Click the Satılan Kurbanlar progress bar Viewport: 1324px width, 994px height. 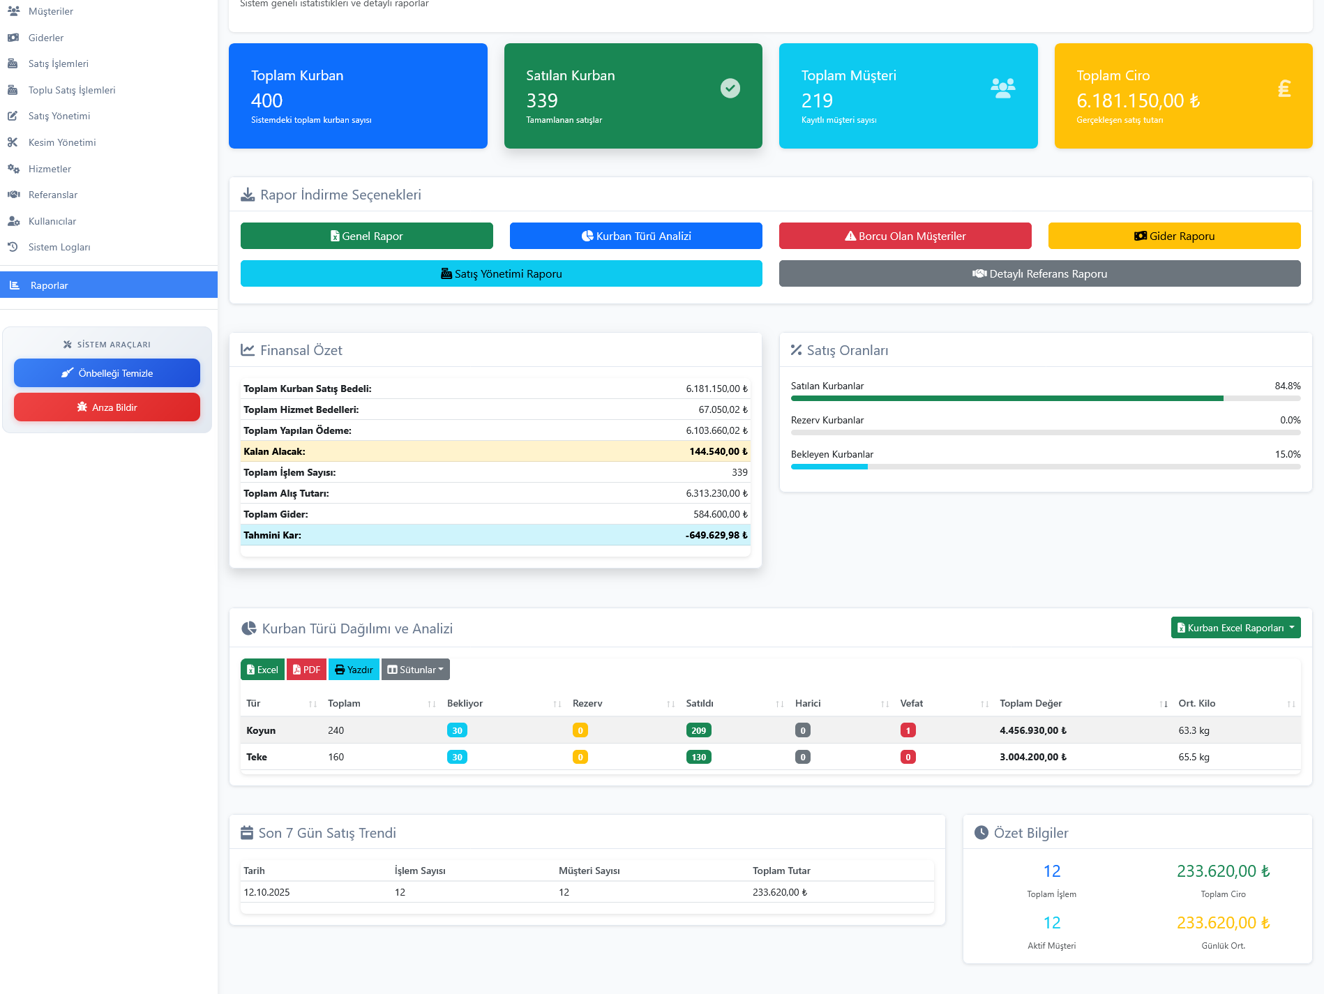point(1045,398)
